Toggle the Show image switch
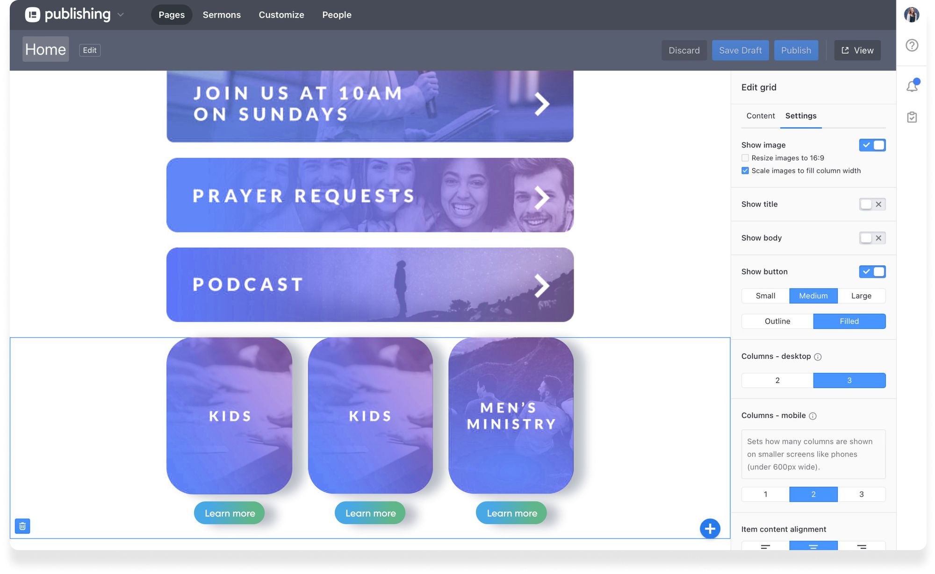The width and height of the screenshot is (935, 574). [x=872, y=145]
